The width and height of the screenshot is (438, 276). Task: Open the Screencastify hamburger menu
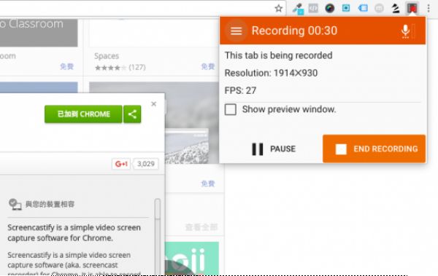tap(236, 31)
